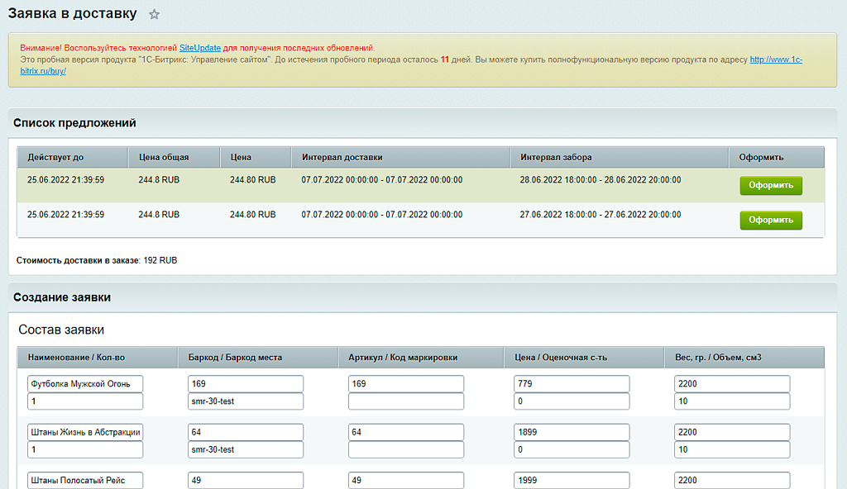Click the article field containing 64
847x489 pixels.
pyautogui.click(x=406, y=432)
